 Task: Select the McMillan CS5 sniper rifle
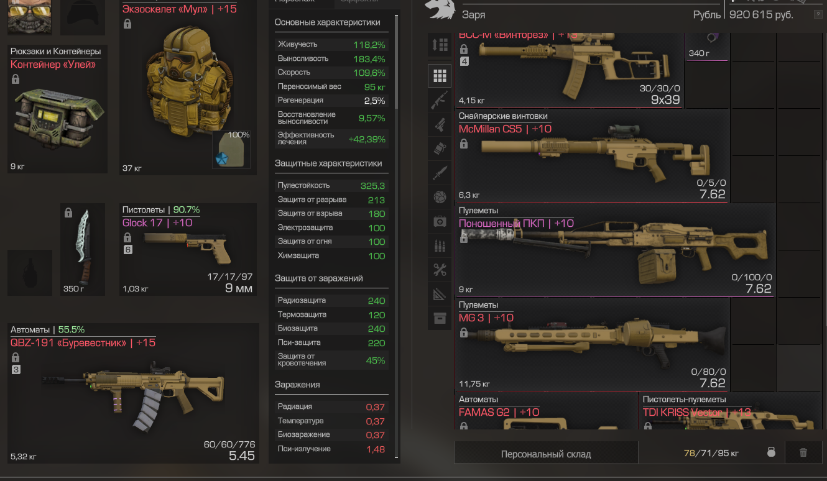[592, 156]
